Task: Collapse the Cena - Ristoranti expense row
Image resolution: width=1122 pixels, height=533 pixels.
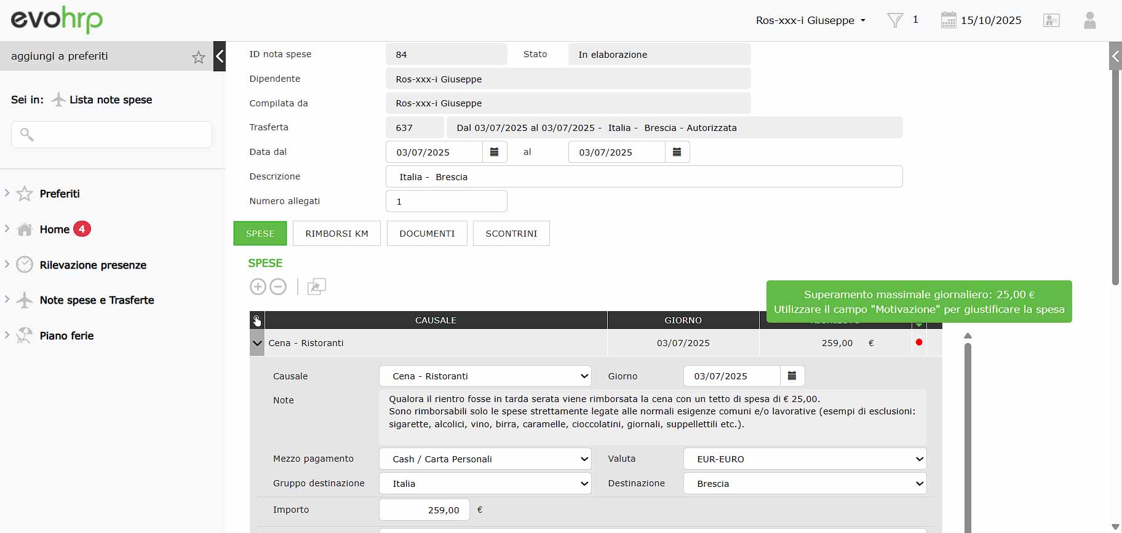Action: pos(257,343)
